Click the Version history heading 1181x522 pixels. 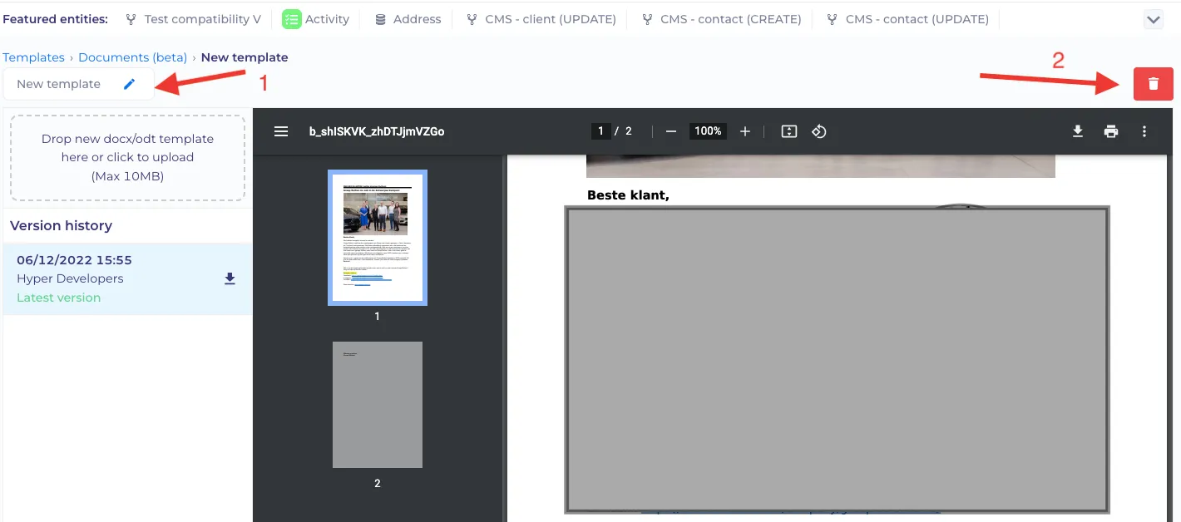(61, 225)
